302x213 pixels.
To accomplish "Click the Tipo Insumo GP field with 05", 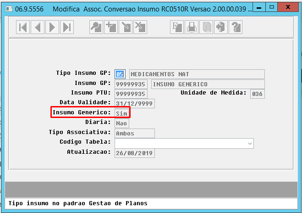I will [120, 74].
